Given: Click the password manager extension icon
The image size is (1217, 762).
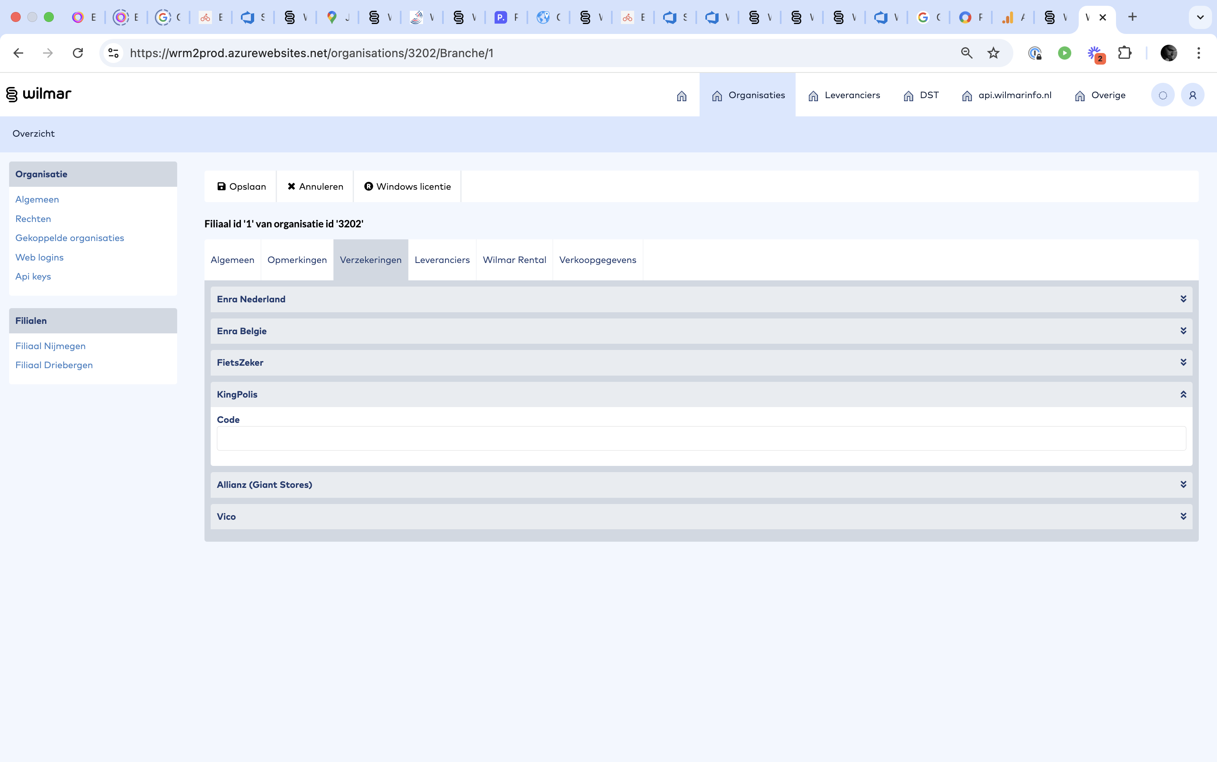Looking at the screenshot, I should click(1034, 53).
